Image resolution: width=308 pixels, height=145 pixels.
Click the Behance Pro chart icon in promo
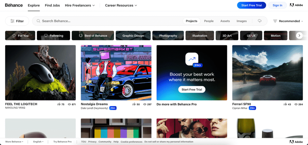[x=192, y=58]
